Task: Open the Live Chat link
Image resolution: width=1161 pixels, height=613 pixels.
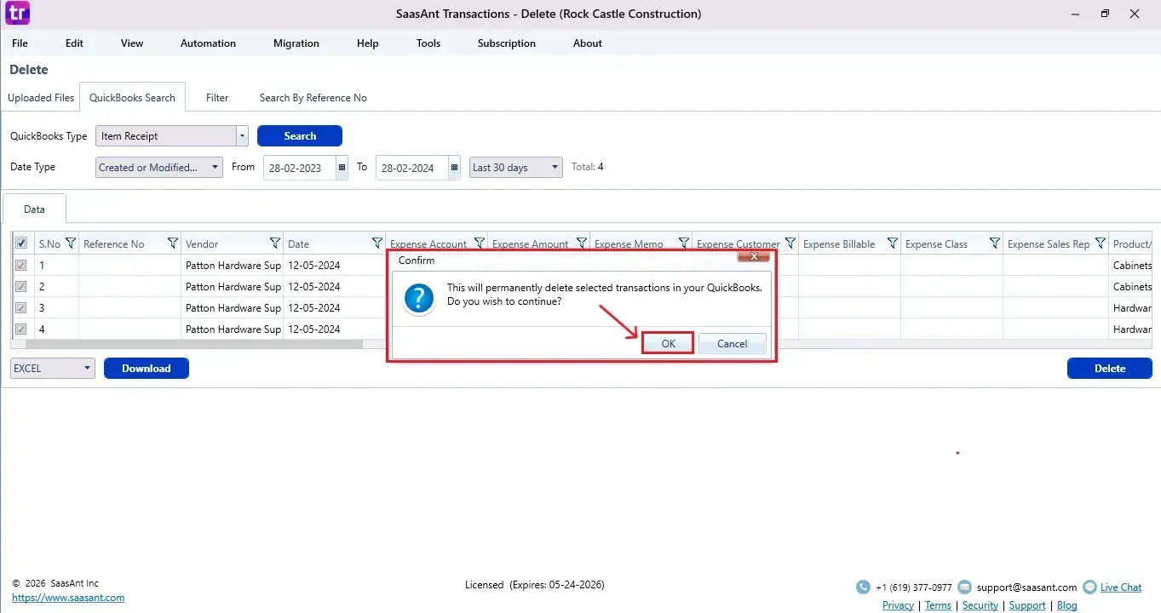Action: click(x=1121, y=587)
